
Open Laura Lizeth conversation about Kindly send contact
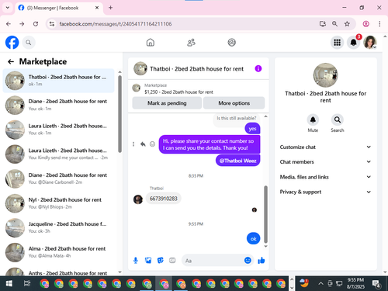(58, 154)
